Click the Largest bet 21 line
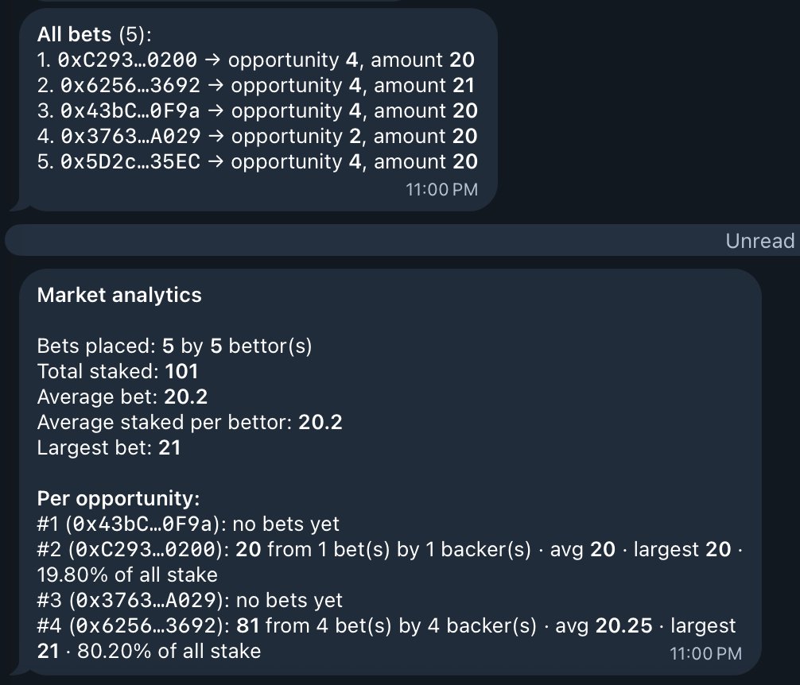Screen dimensions: 800x685 click(109, 448)
